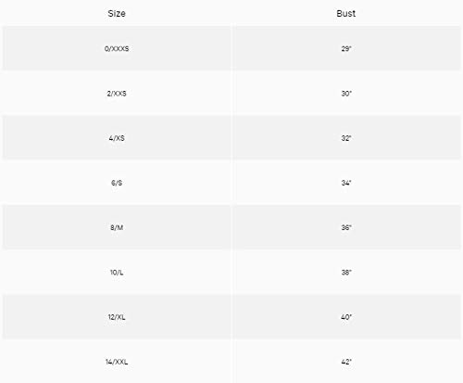Click the shaded 12/XL table row
The image size is (463, 383).
[x=231, y=316]
